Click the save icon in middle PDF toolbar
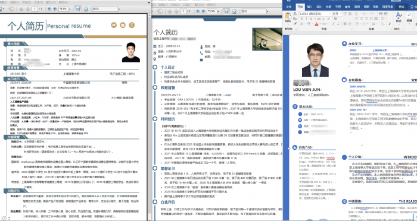The image size is (417, 221). [x=226, y=11]
